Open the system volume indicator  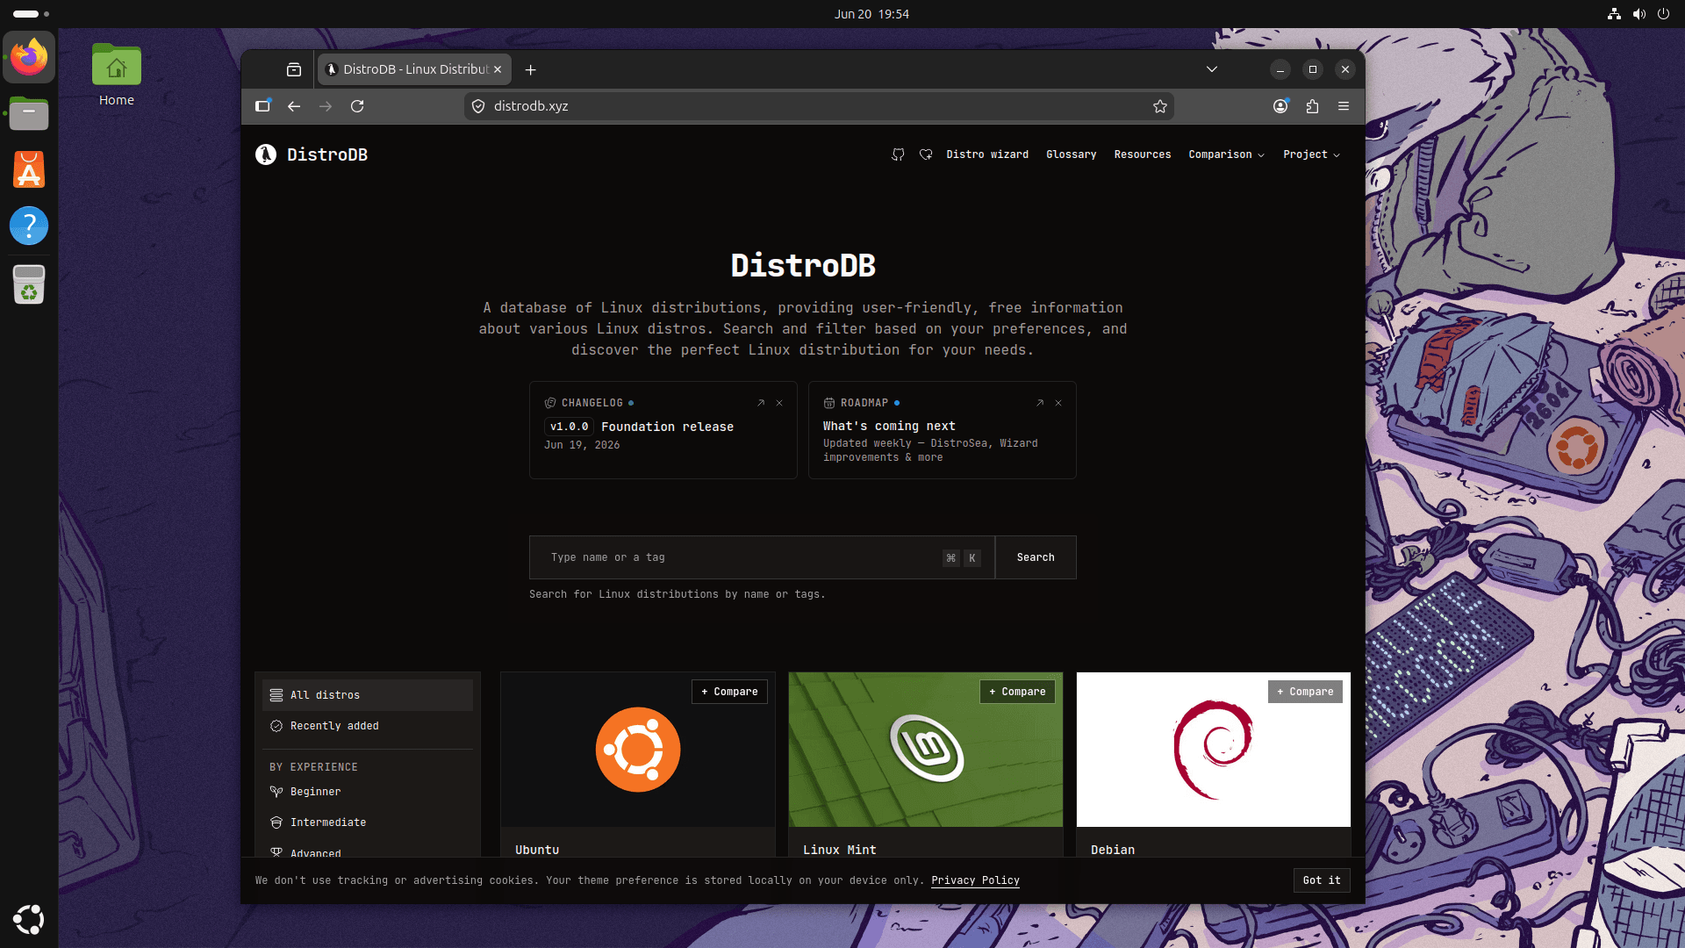coord(1638,14)
